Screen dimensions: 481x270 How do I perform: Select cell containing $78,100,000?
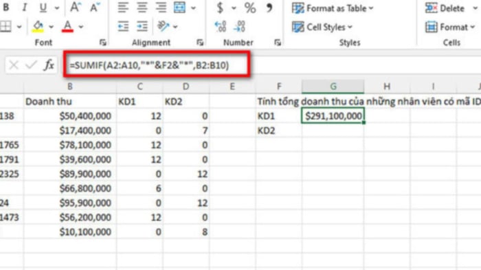click(70, 145)
